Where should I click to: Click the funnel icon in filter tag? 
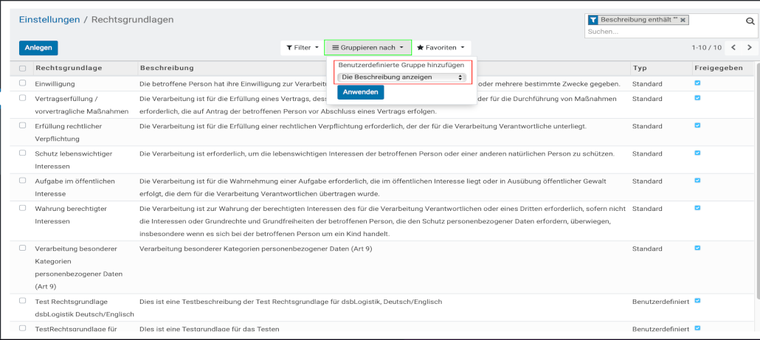[x=593, y=20]
